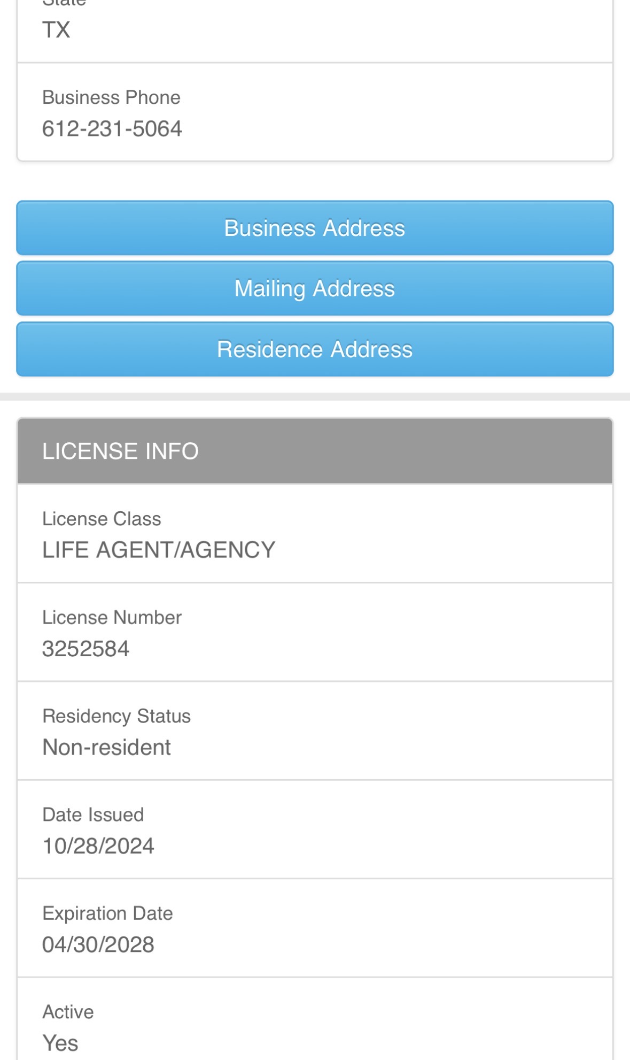Image resolution: width=630 pixels, height=1060 pixels.
Task: Select the License Class label
Action: point(102,519)
